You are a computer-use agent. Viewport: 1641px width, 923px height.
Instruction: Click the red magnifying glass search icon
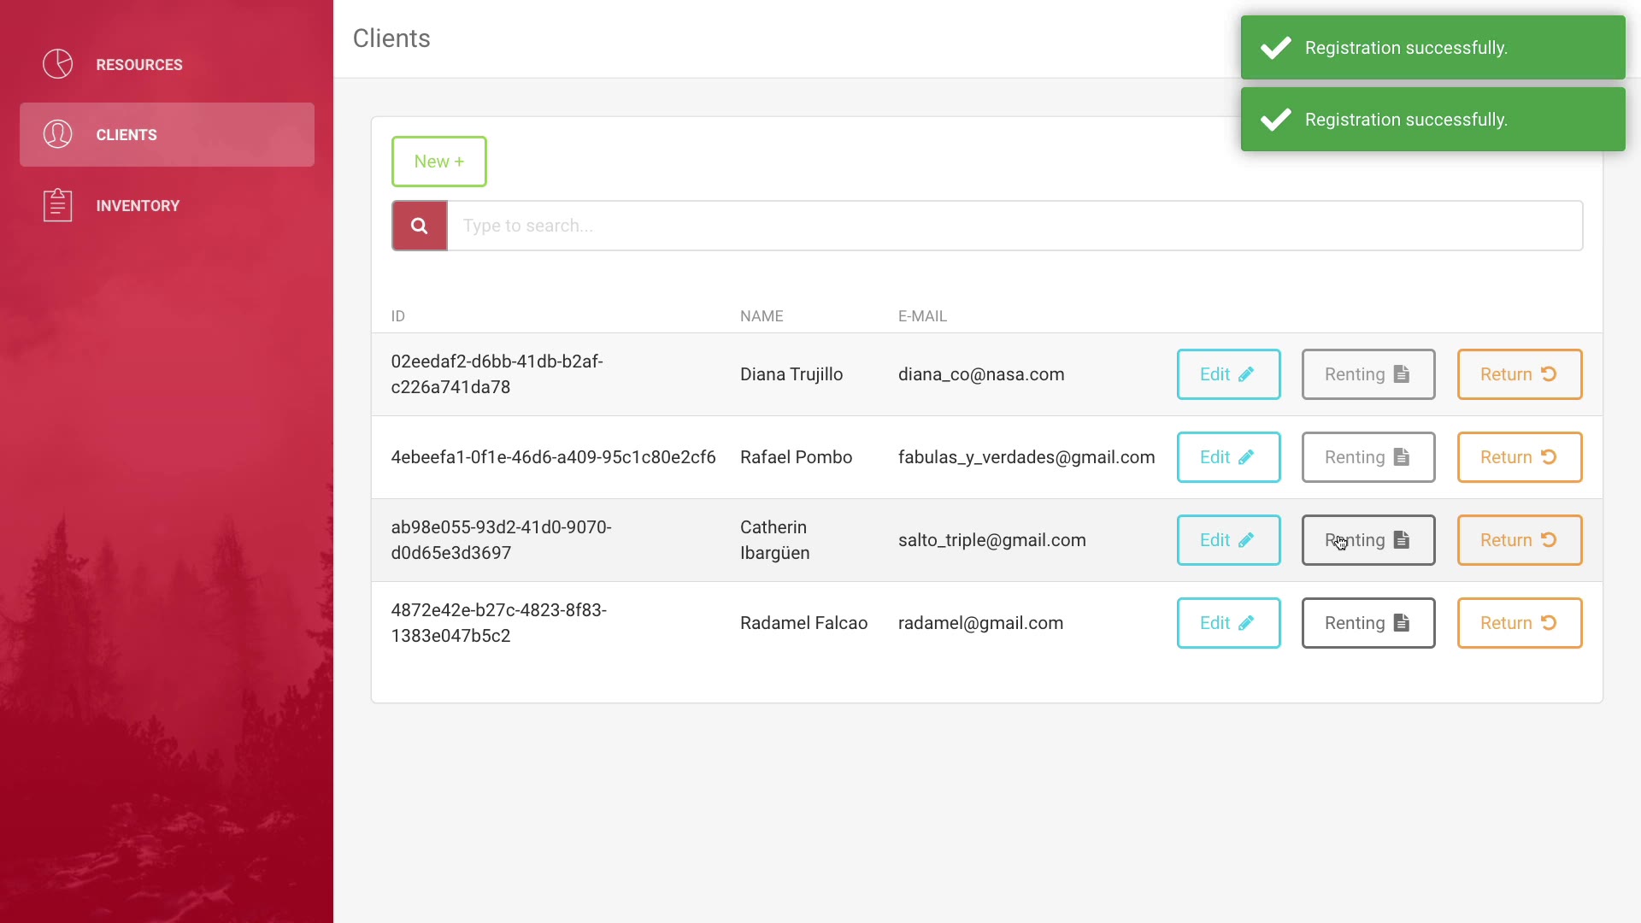click(419, 226)
